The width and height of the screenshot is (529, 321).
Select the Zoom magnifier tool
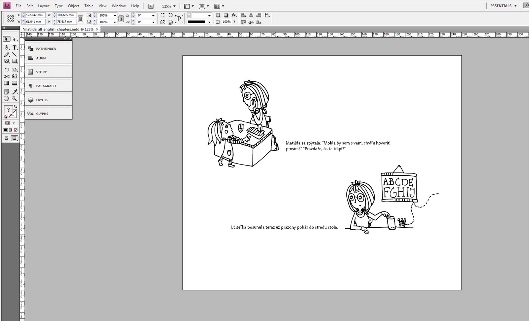(15, 99)
